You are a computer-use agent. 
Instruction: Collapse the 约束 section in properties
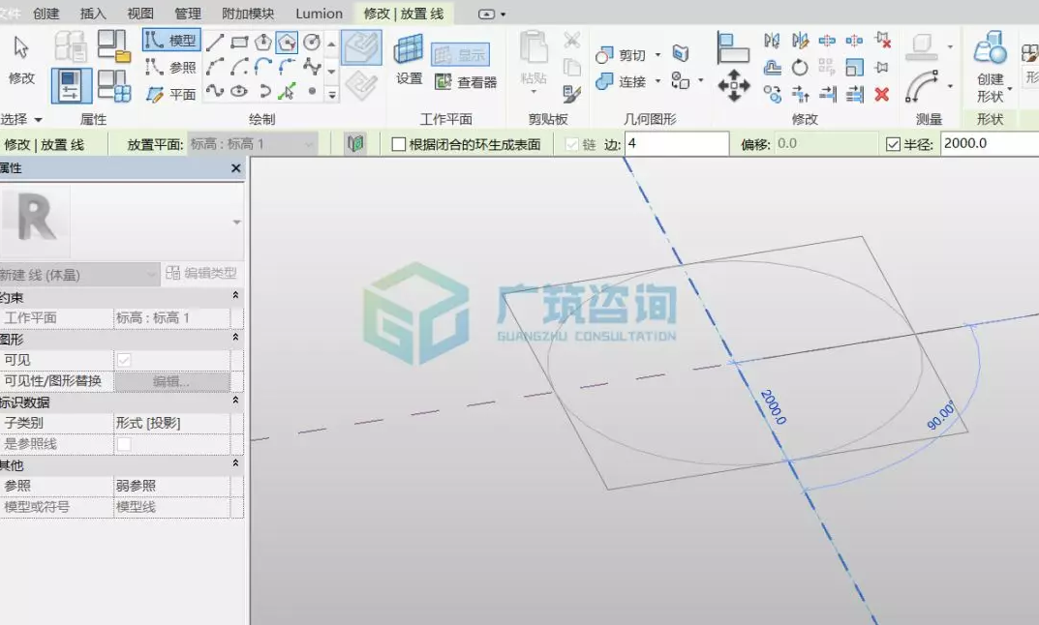point(235,296)
